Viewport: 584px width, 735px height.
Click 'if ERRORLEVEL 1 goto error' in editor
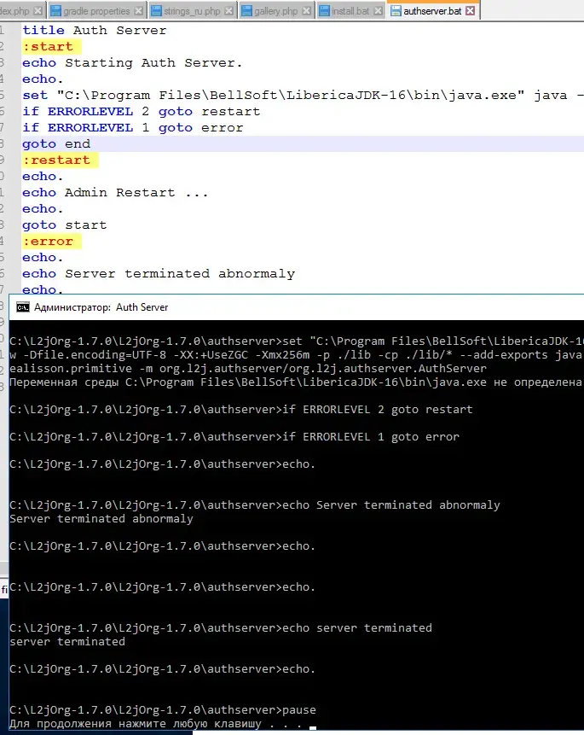coord(132,127)
